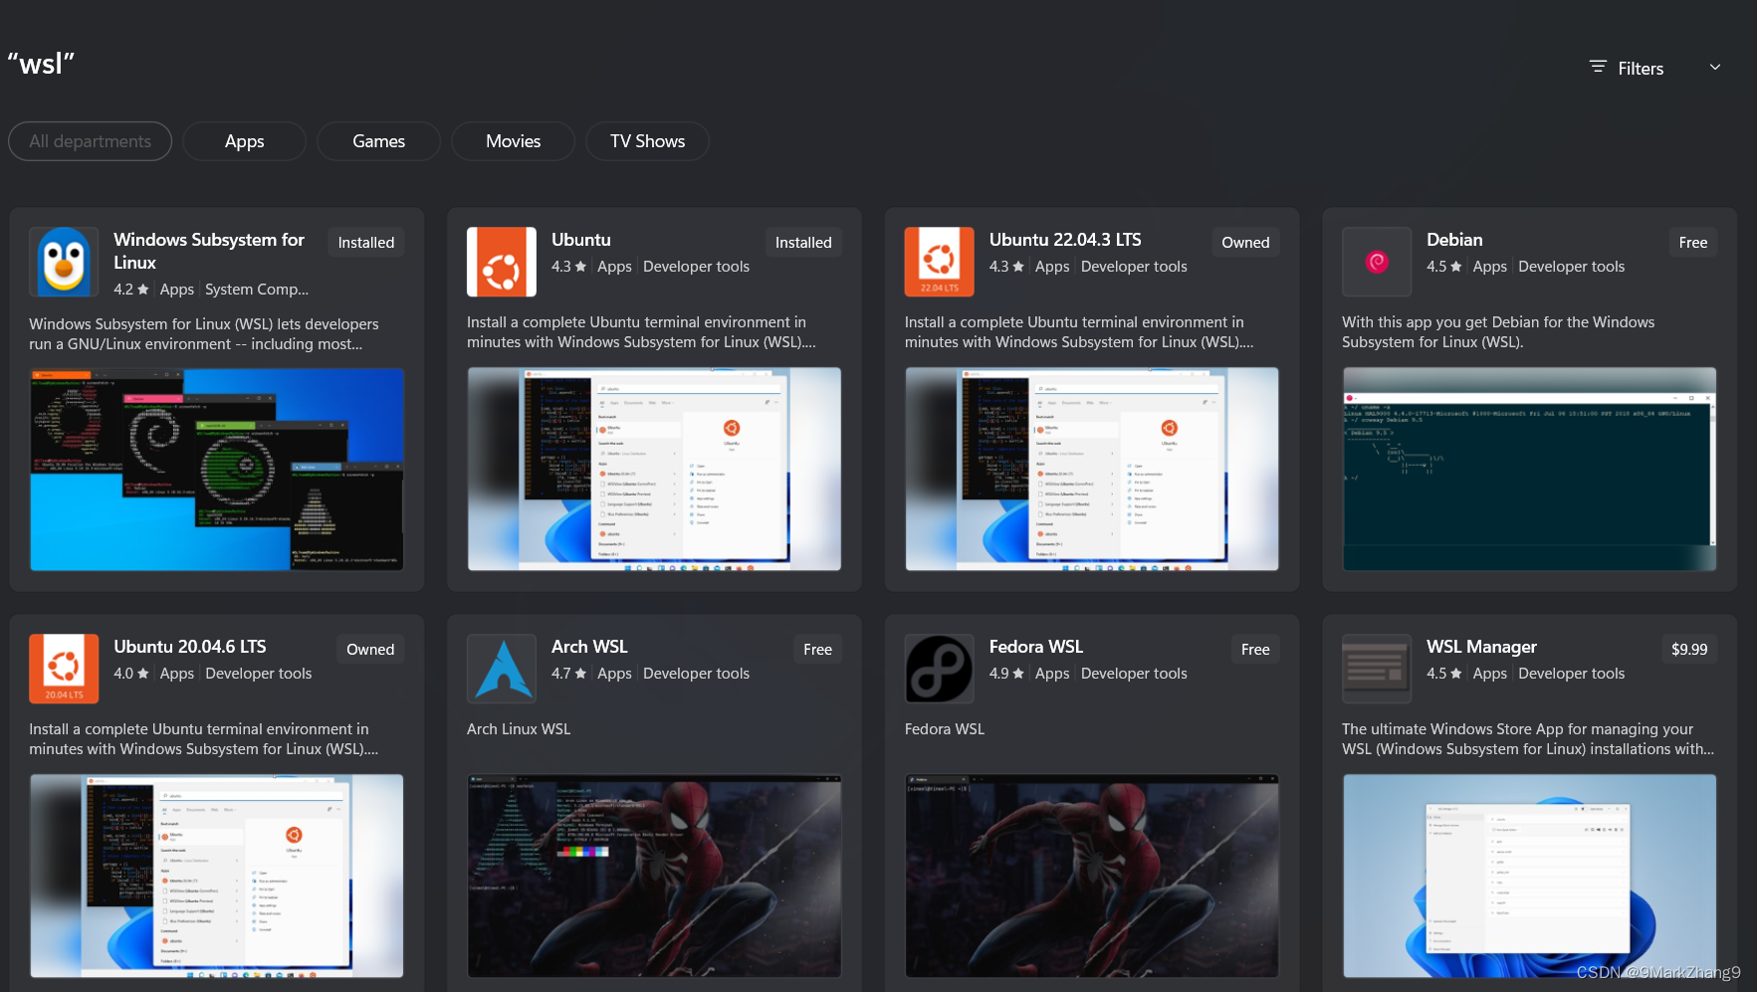Open the Fedora WSL screenshot thumbnail
The height and width of the screenshot is (992, 1757).
(1092, 876)
